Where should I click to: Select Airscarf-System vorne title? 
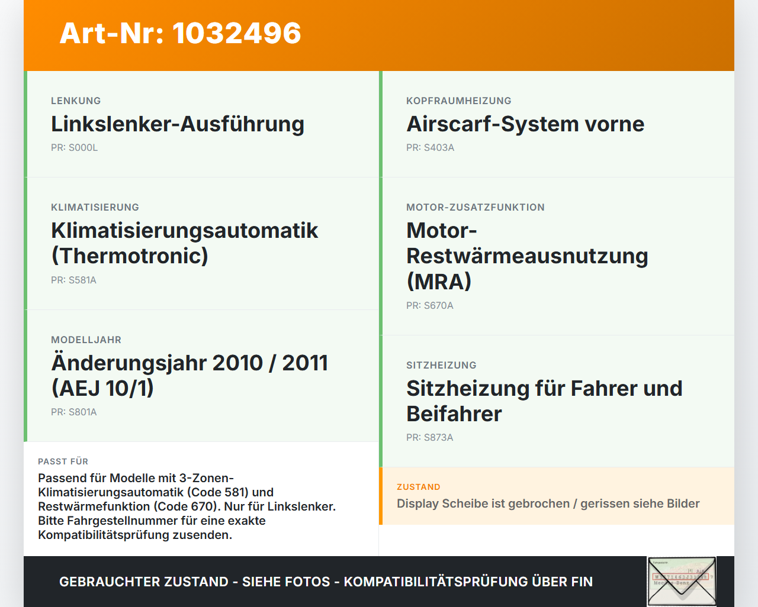[525, 124]
